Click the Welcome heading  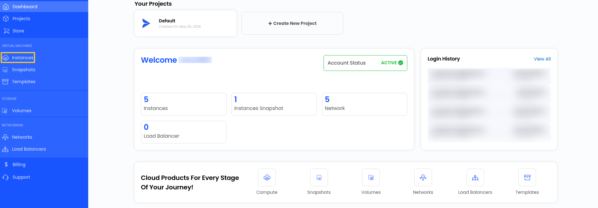[x=159, y=60]
